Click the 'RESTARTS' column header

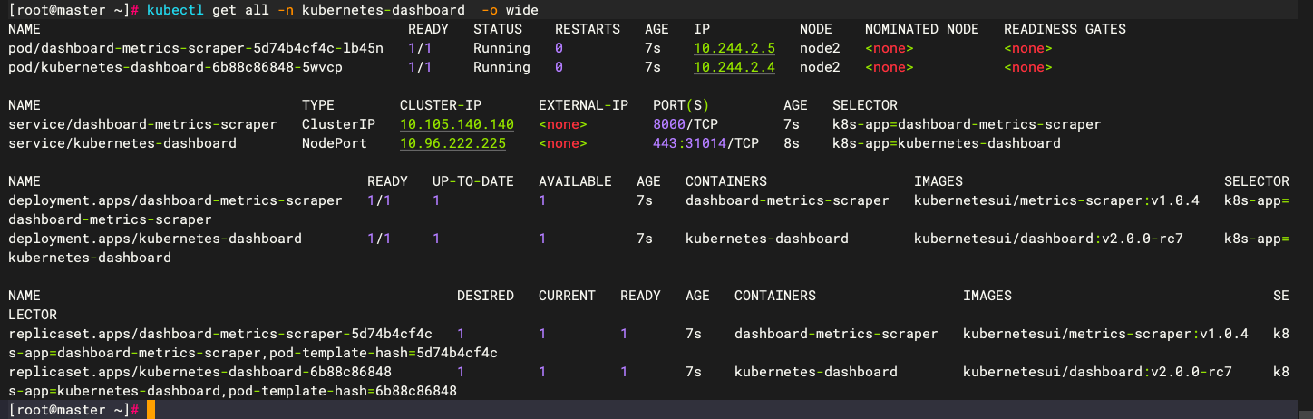pyautogui.click(x=588, y=29)
